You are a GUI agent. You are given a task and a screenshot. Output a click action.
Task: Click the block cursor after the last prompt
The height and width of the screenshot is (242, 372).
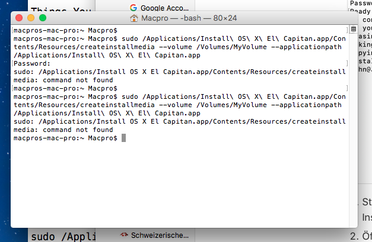click(x=123, y=138)
